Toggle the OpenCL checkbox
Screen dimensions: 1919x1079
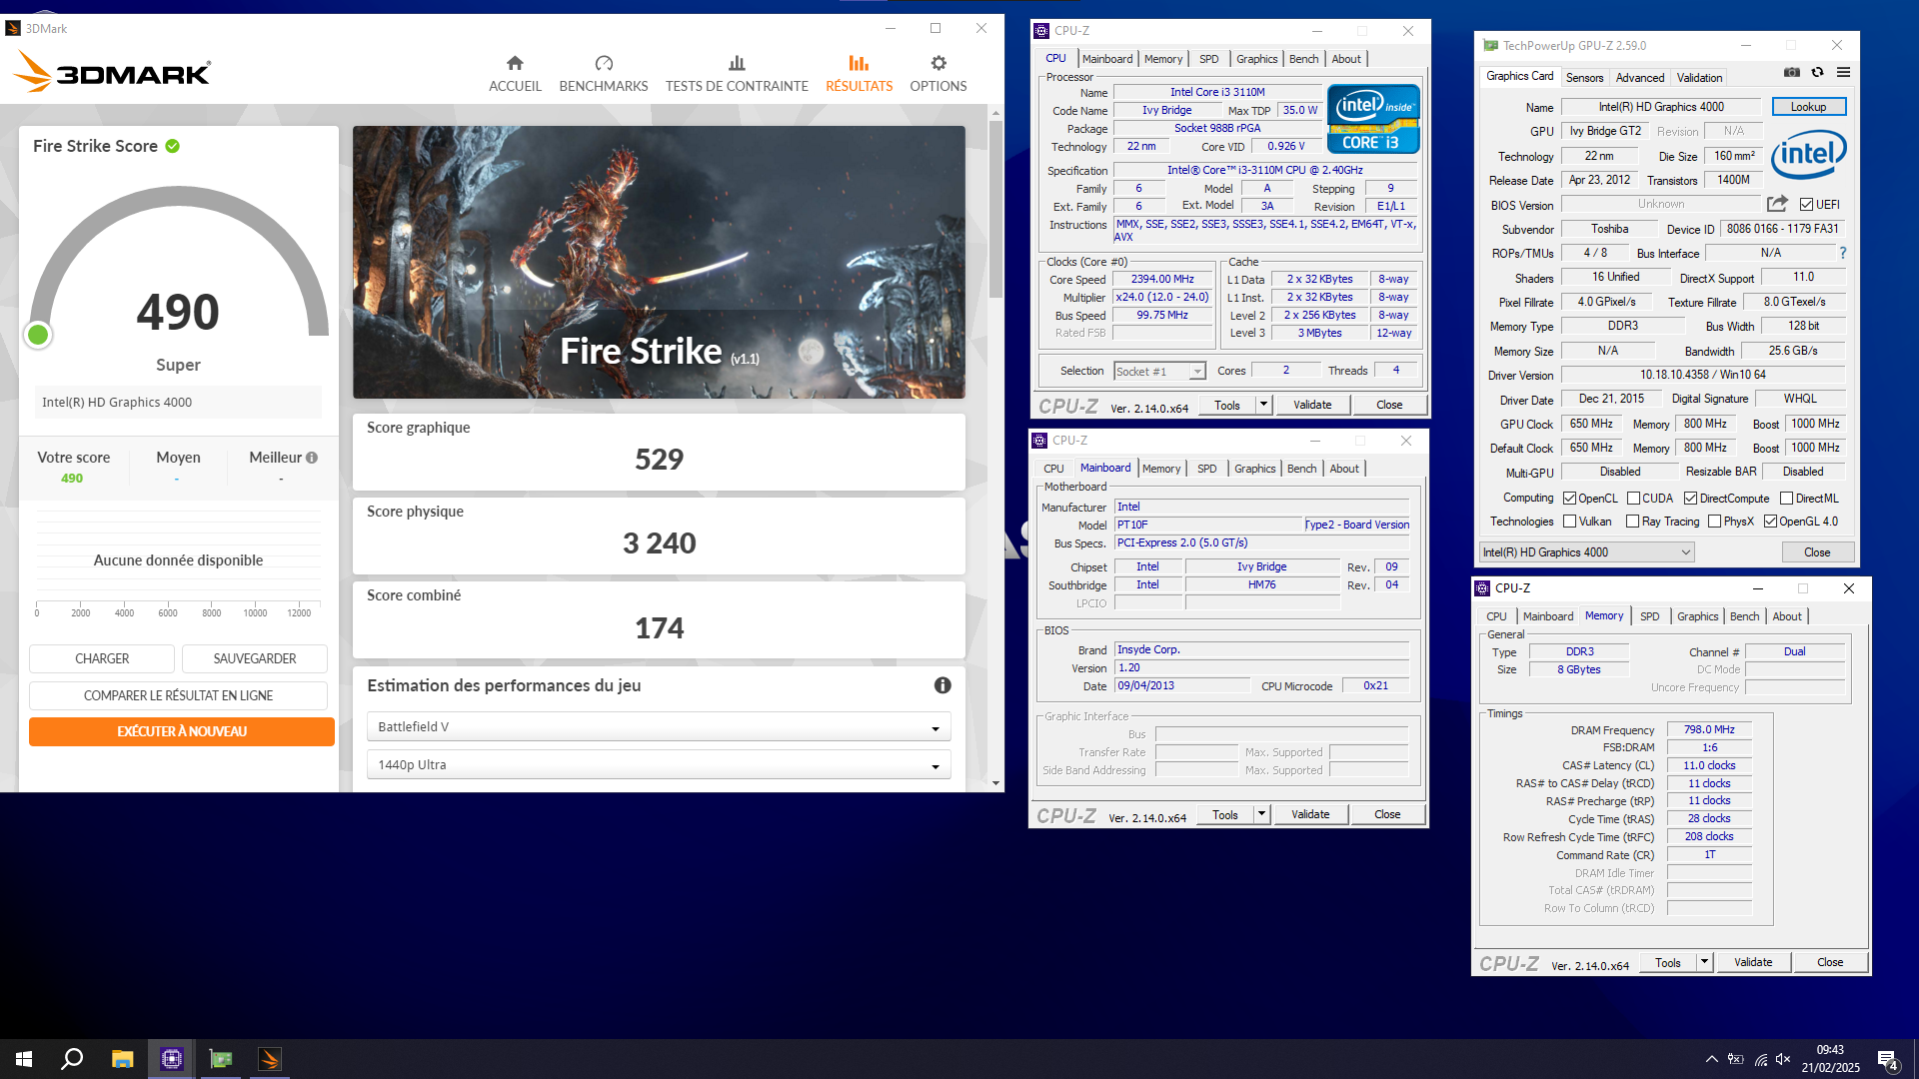[1569, 499]
